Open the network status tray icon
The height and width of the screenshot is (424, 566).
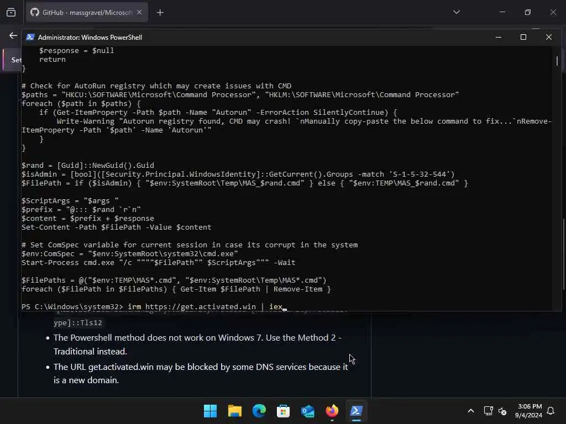point(488,411)
